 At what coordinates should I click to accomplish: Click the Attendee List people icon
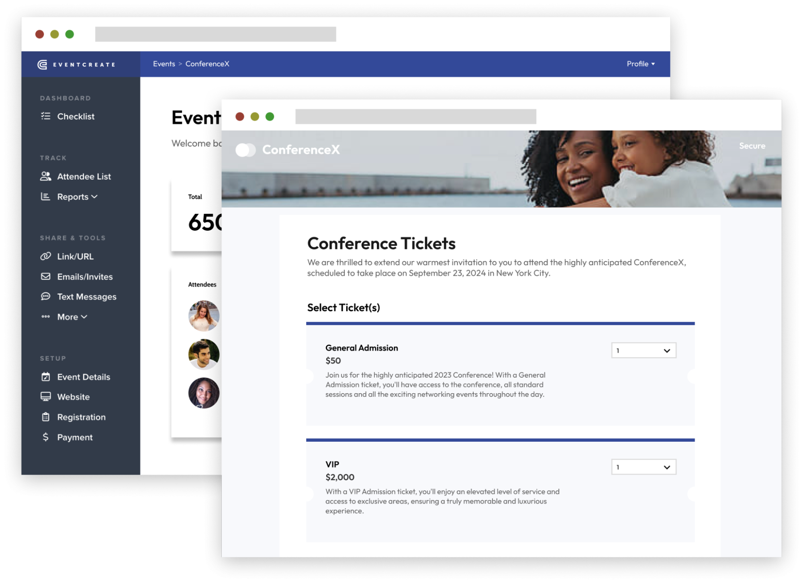[x=45, y=177]
